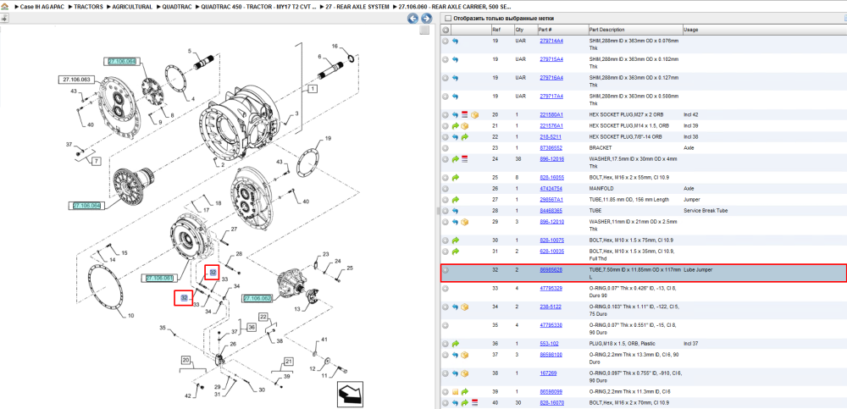Go to the home page icon
The height and width of the screenshot is (409, 847).
coord(5,7)
